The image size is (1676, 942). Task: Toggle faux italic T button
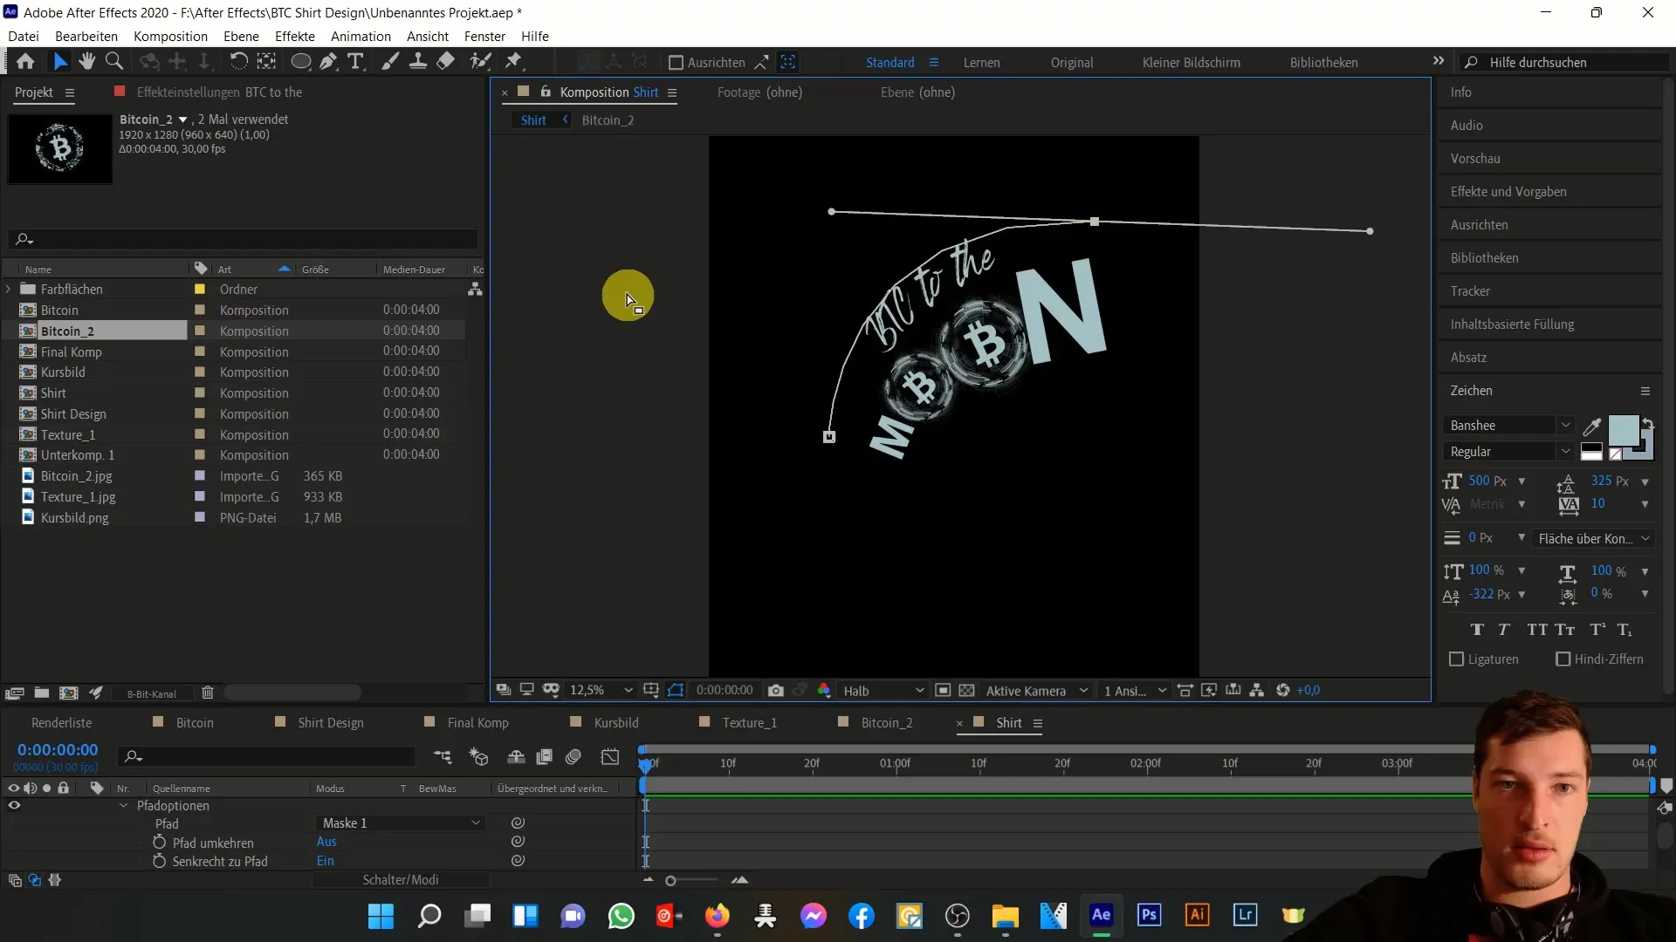[1504, 630]
